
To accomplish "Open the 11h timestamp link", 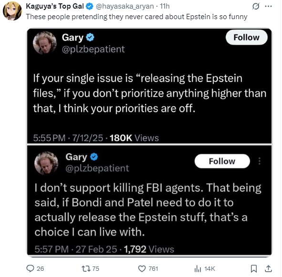I will click(165, 6).
